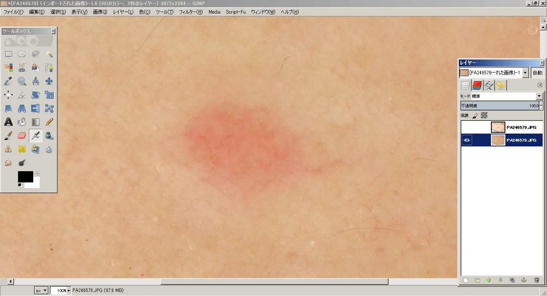Open the Script-Fu menu
Viewport: 547px width, 296px height.
[236, 12]
